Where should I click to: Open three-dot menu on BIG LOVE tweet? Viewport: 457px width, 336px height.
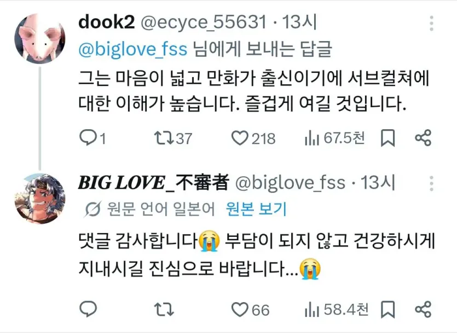(431, 183)
